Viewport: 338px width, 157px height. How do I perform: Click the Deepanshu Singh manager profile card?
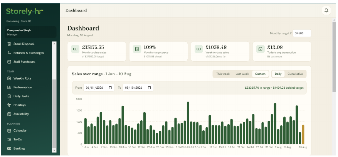click(30, 32)
